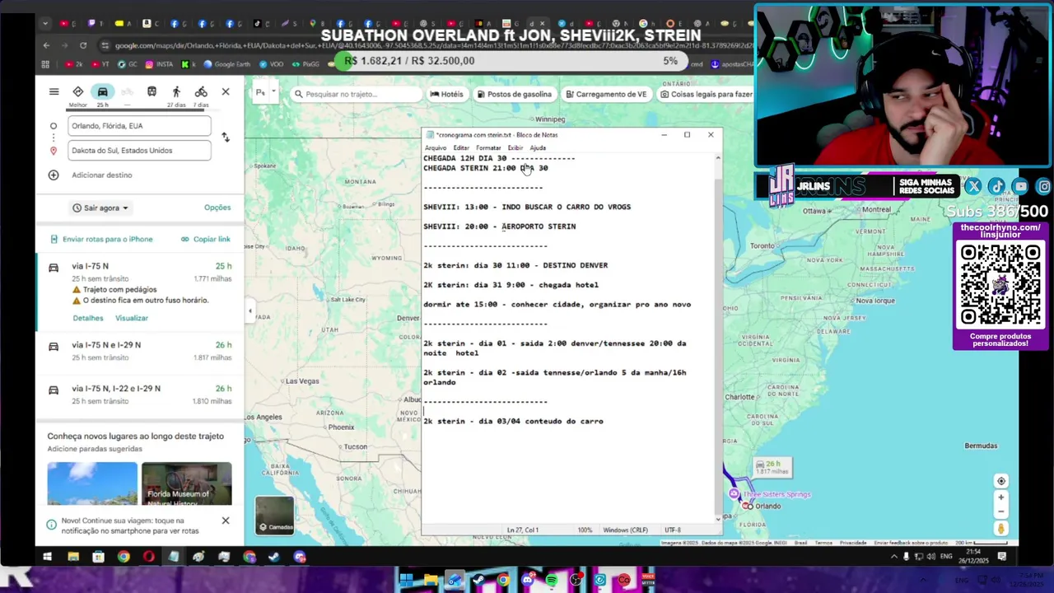Open the map layers Camadas thumbnail
Screen dimensions: 1054x593
pyautogui.click(x=274, y=515)
